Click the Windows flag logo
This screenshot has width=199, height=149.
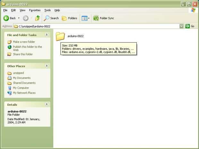pyautogui.click(x=193, y=10)
